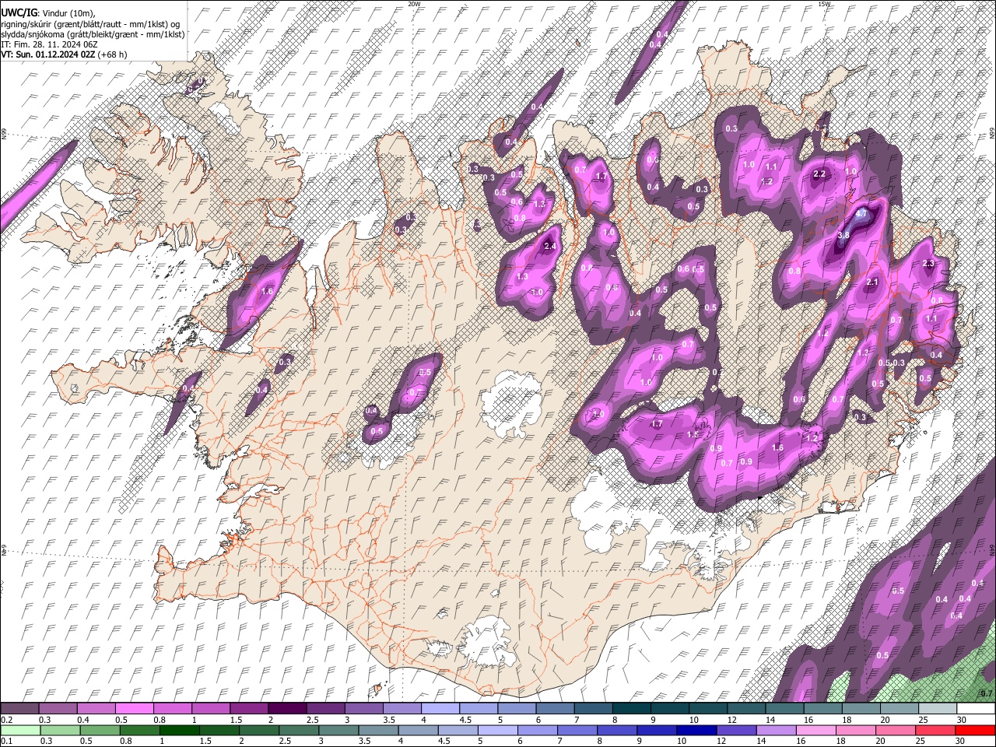Select the 'slydda/snjókoma' header line
This screenshot has height=747, width=996.
point(93,34)
